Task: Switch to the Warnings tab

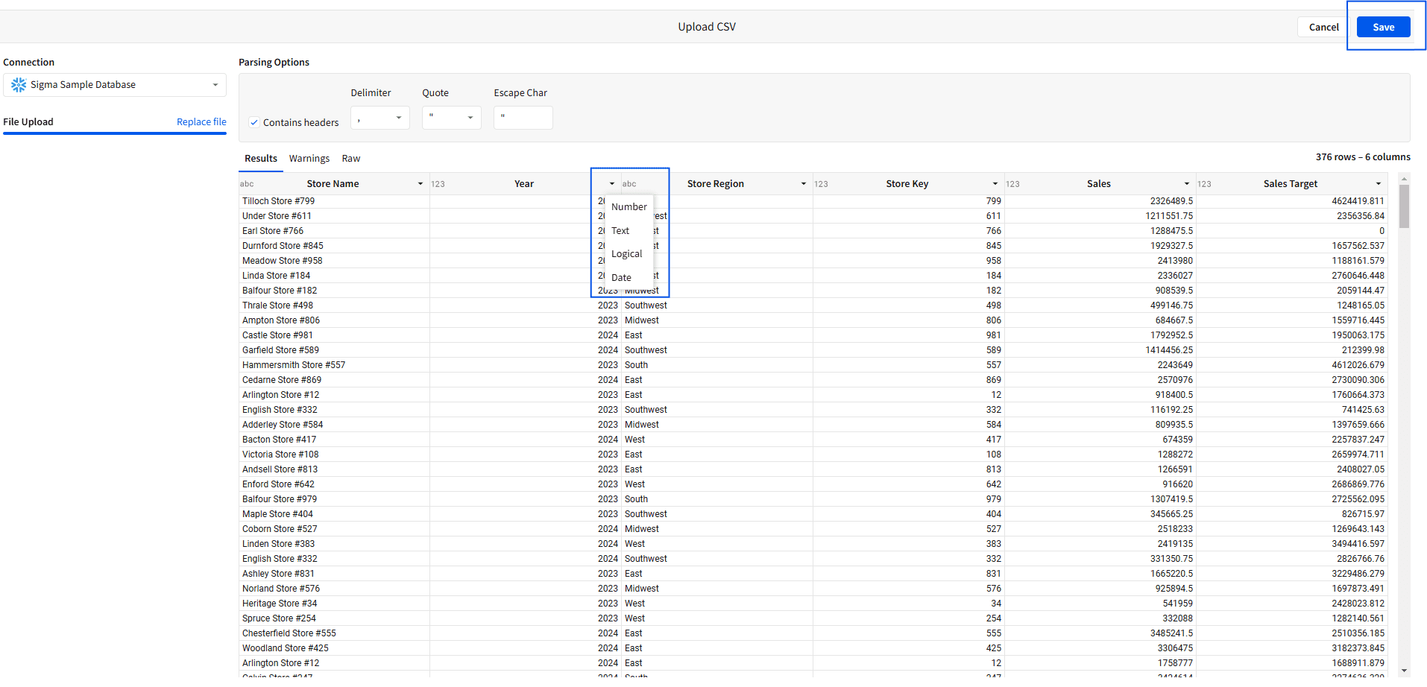Action: [309, 159]
